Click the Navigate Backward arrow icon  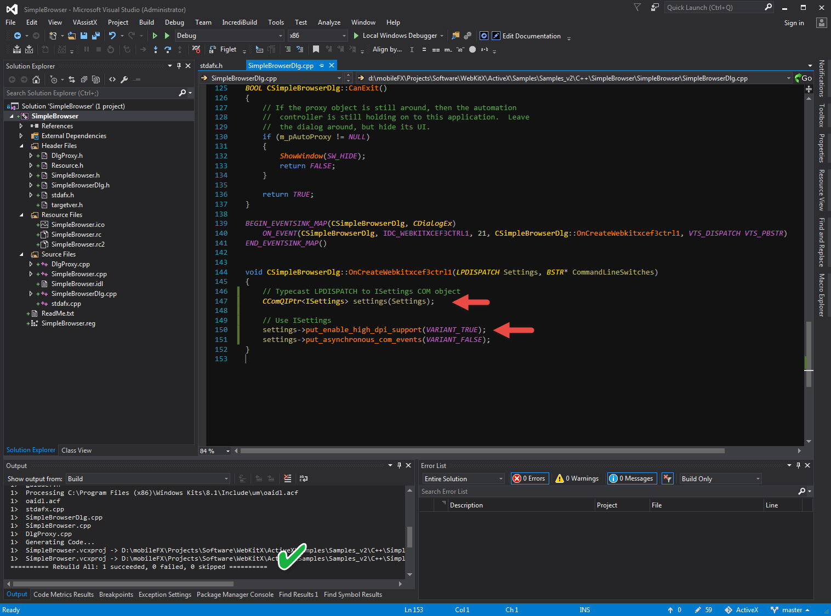[18, 36]
